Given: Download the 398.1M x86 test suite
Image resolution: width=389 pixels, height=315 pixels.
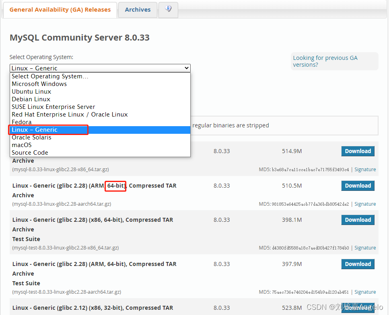Looking at the screenshot, I should click(358, 220).
